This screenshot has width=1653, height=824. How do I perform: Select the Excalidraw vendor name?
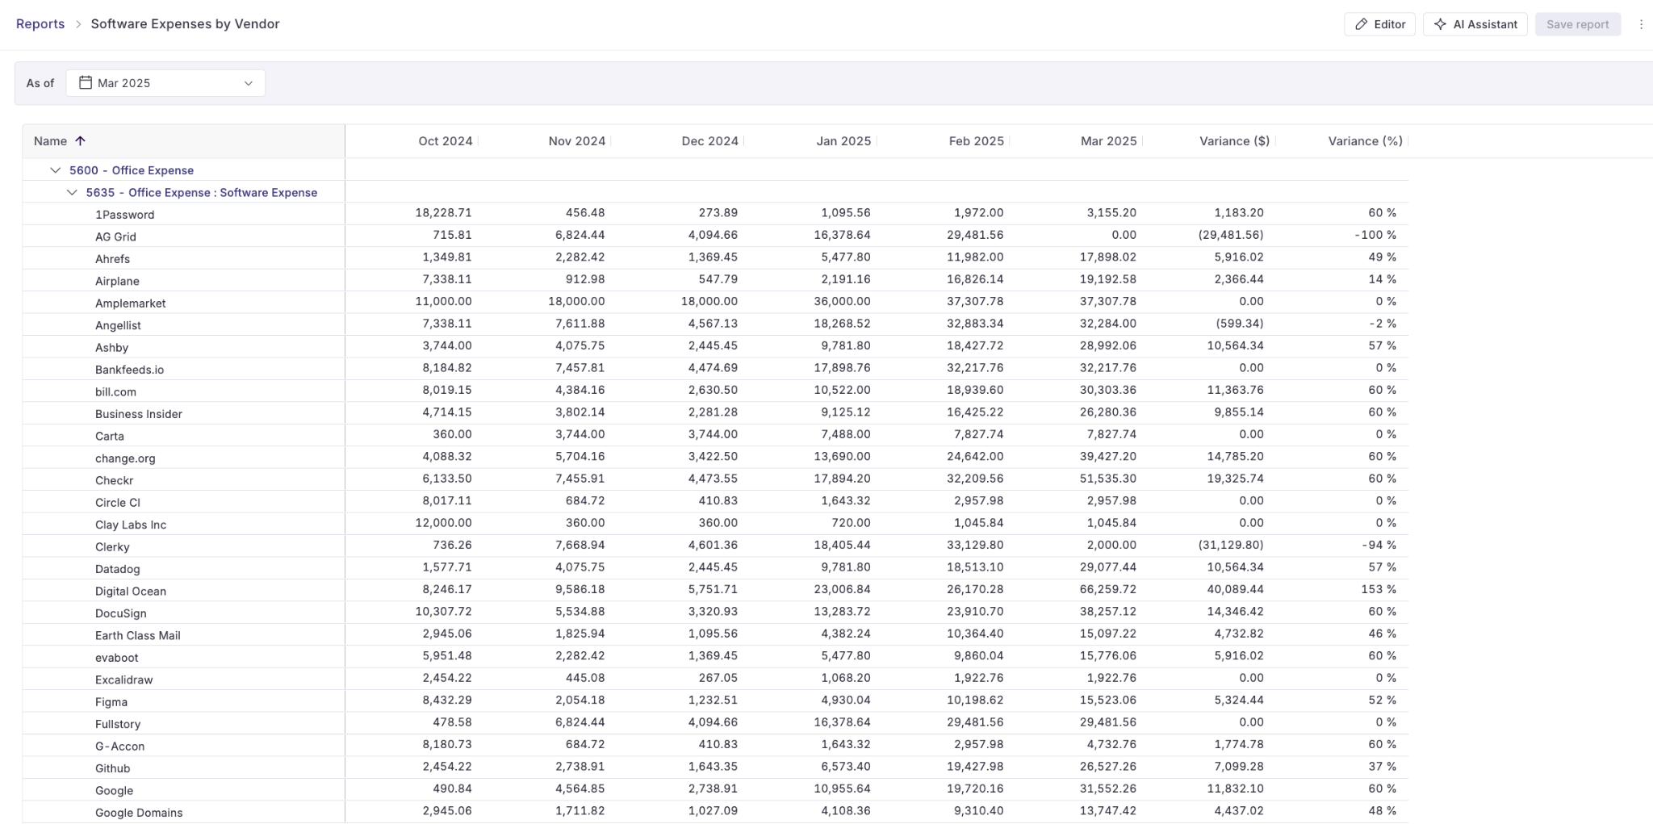pyautogui.click(x=123, y=680)
